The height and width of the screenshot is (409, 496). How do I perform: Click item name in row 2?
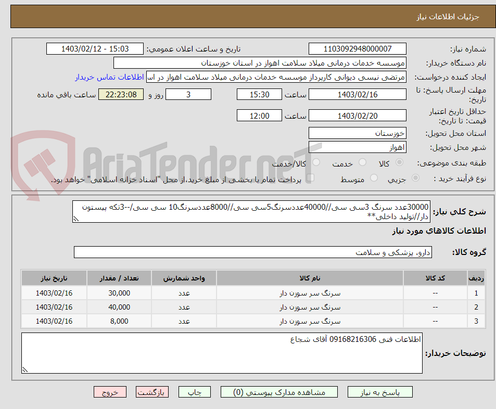pos(310,307)
